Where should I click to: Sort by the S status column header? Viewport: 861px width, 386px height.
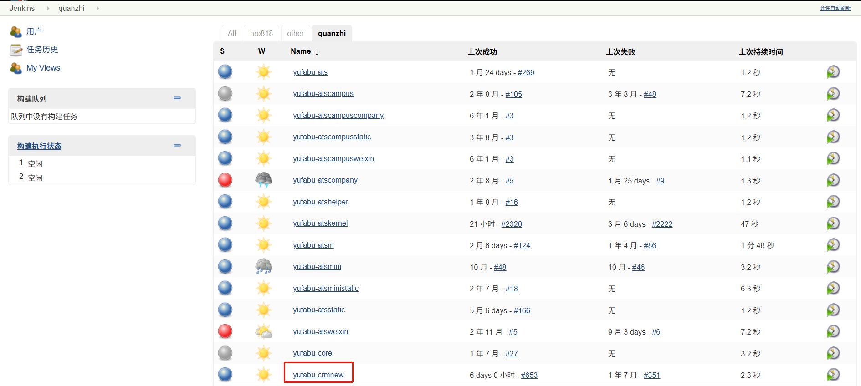coord(222,51)
